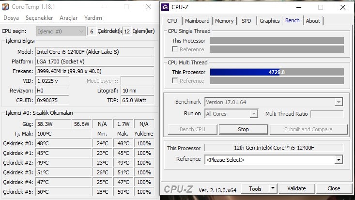Click Çekirdek #5 minimum 28°C
Image resolution: width=355 pixels, height=200 pixels.
[103, 192]
